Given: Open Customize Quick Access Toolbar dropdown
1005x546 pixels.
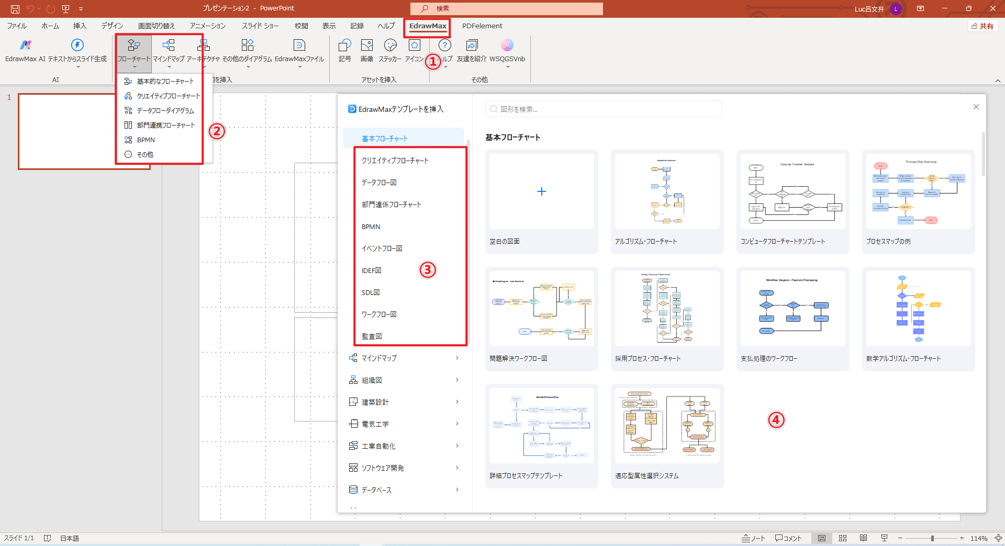Looking at the screenshot, I should pos(81,9).
